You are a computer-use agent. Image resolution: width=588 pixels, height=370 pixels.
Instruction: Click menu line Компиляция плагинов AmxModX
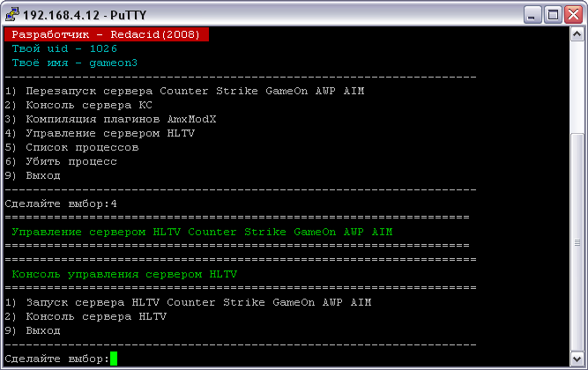point(110,119)
